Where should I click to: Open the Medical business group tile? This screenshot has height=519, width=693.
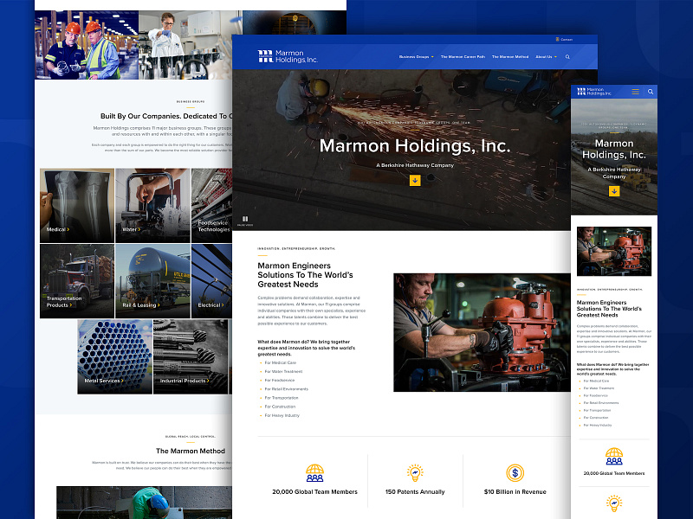77,205
